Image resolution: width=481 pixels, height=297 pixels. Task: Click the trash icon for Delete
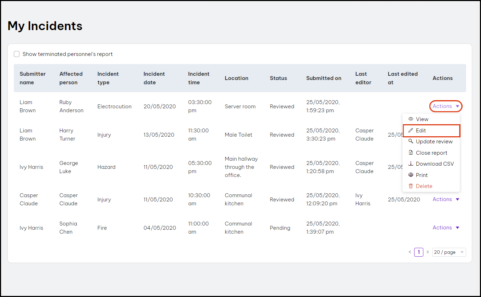pos(411,186)
